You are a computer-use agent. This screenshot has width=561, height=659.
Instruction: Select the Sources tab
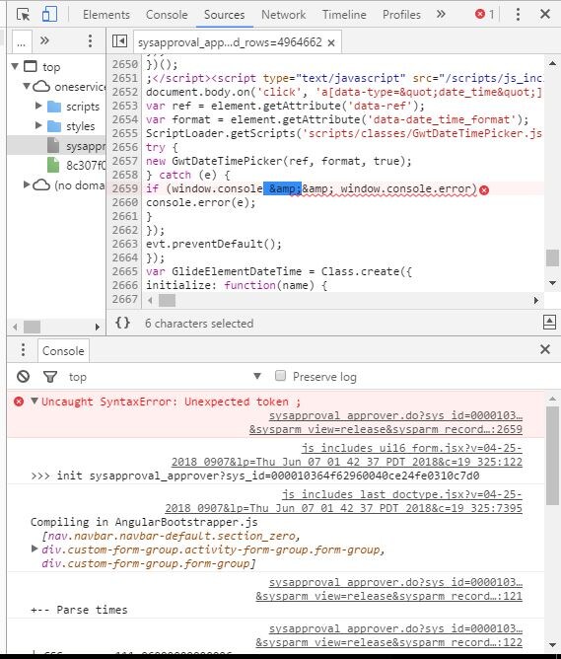[x=224, y=14]
